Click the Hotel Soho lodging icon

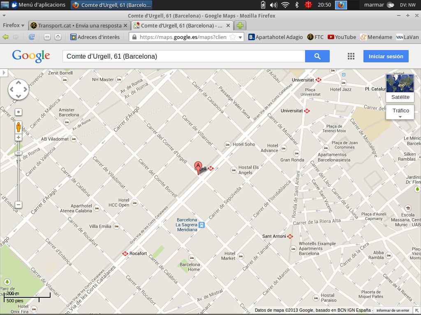coord(227,144)
